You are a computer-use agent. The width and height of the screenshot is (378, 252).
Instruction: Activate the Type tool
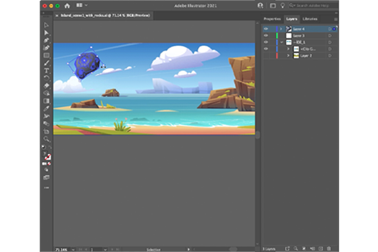point(46,71)
